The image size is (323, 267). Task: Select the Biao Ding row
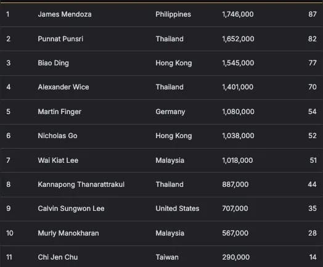(x=162, y=63)
